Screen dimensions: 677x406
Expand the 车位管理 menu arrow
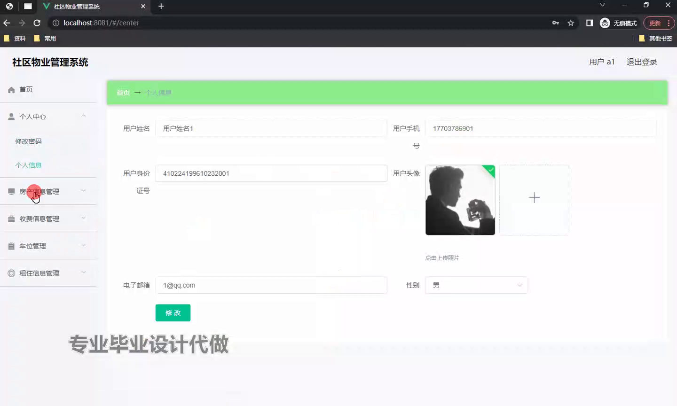[84, 245]
